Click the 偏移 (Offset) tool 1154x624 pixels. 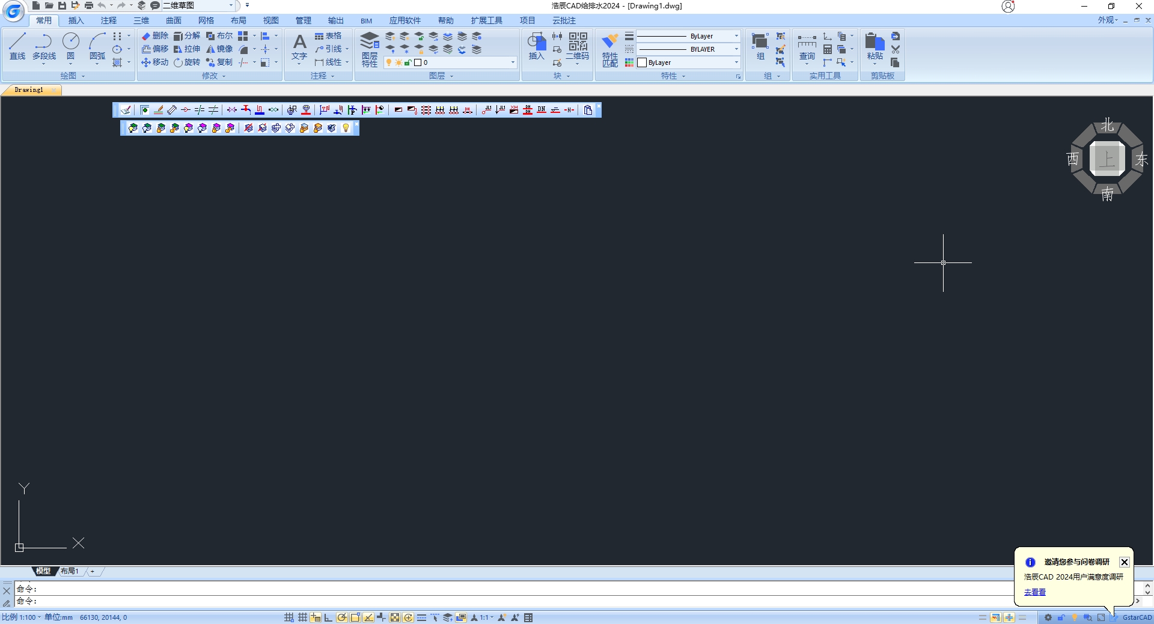click(155, 49)
